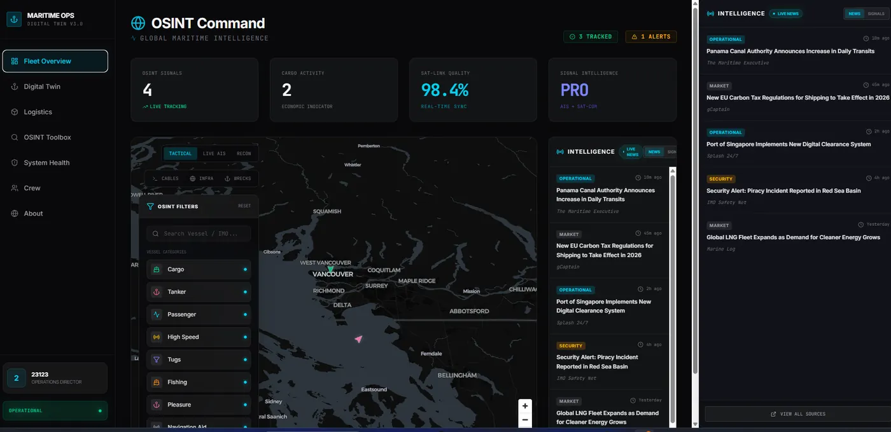Zoom out the map with minus
The image size is (891, 432).
click(x=525, y=420)
